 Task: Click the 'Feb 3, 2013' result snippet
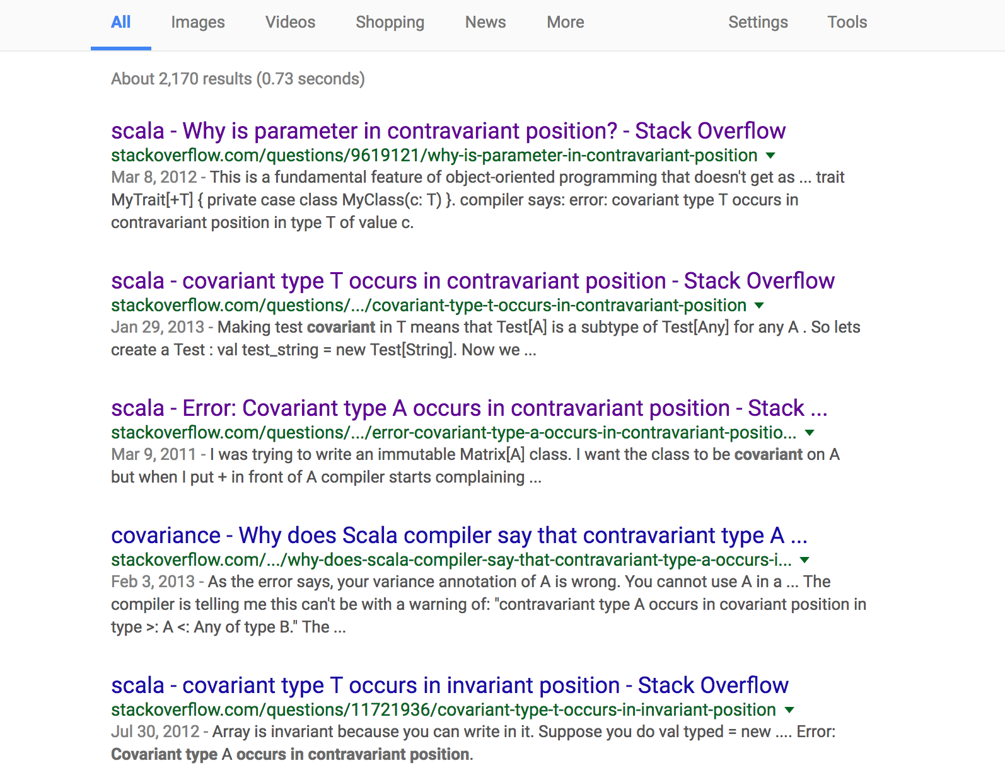coord(489,604)
